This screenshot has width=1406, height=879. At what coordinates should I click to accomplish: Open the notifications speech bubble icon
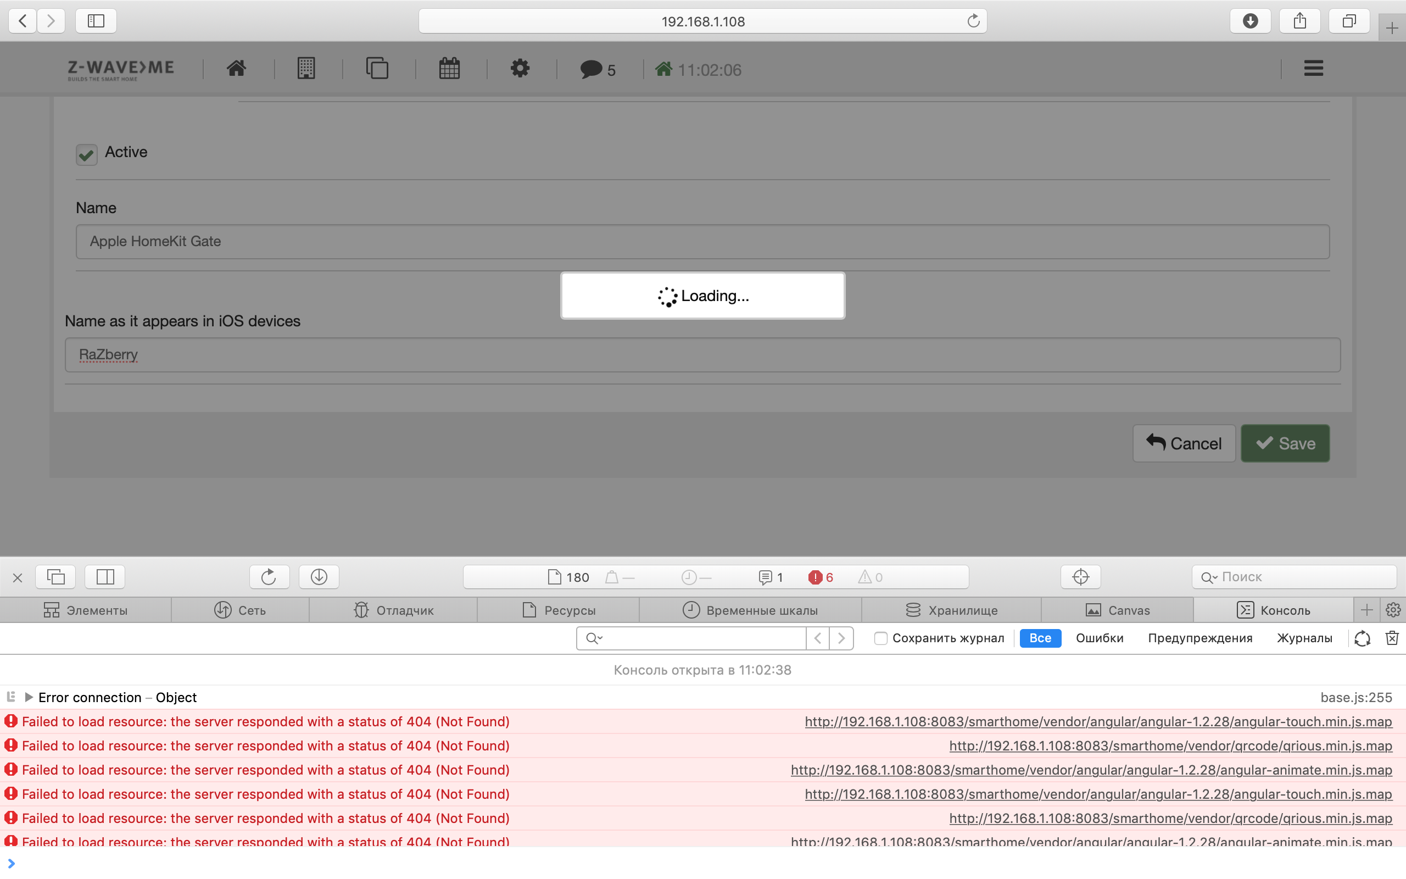[590, 69]
